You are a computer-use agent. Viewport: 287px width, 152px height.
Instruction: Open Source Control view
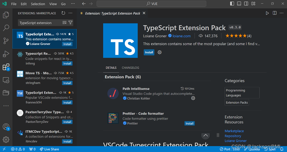pyautogui.click(x=6, y=41)
